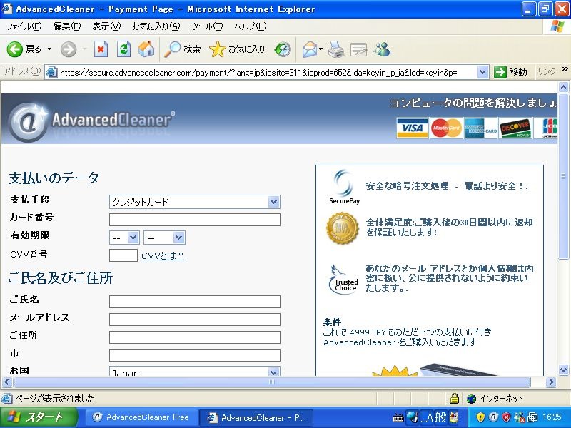Click the American Express card logo

(480, 128)
